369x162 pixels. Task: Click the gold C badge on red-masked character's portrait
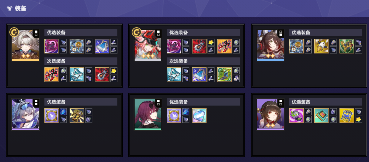(x=137, y=32)
